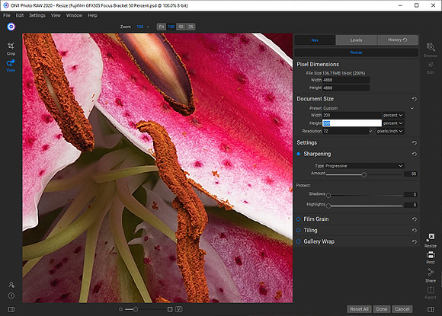Open the Settings menu

tap(37, 15)
